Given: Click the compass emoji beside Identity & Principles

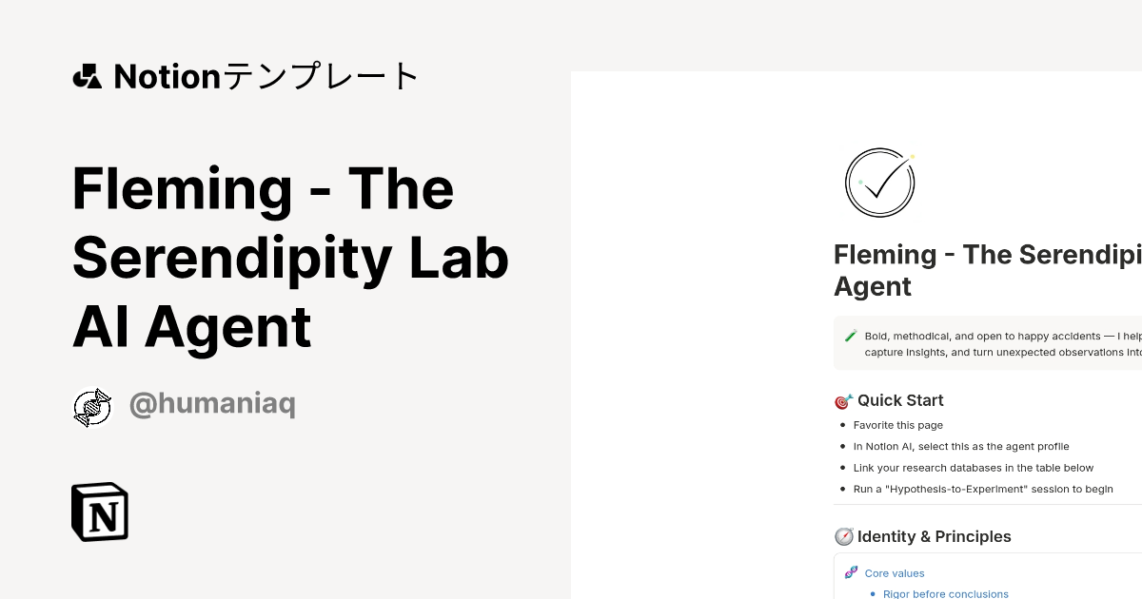Looking at the screenshot, I should point(843,536).
